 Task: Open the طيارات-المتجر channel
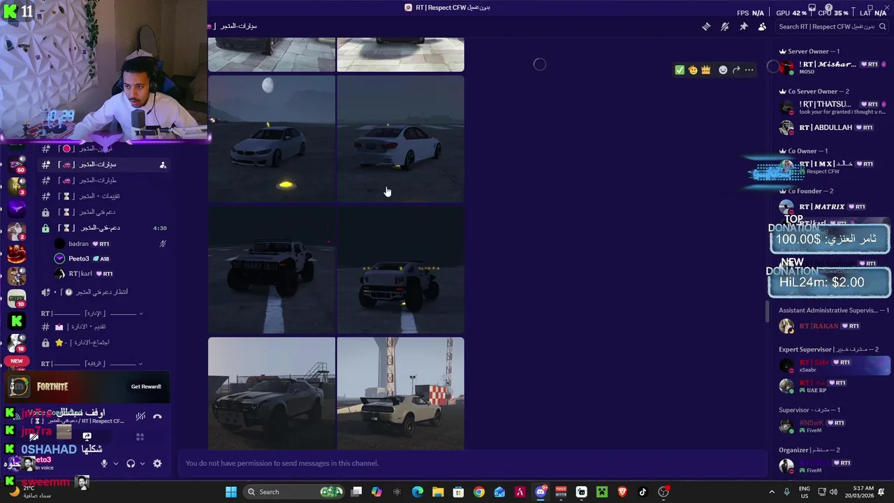105,180
